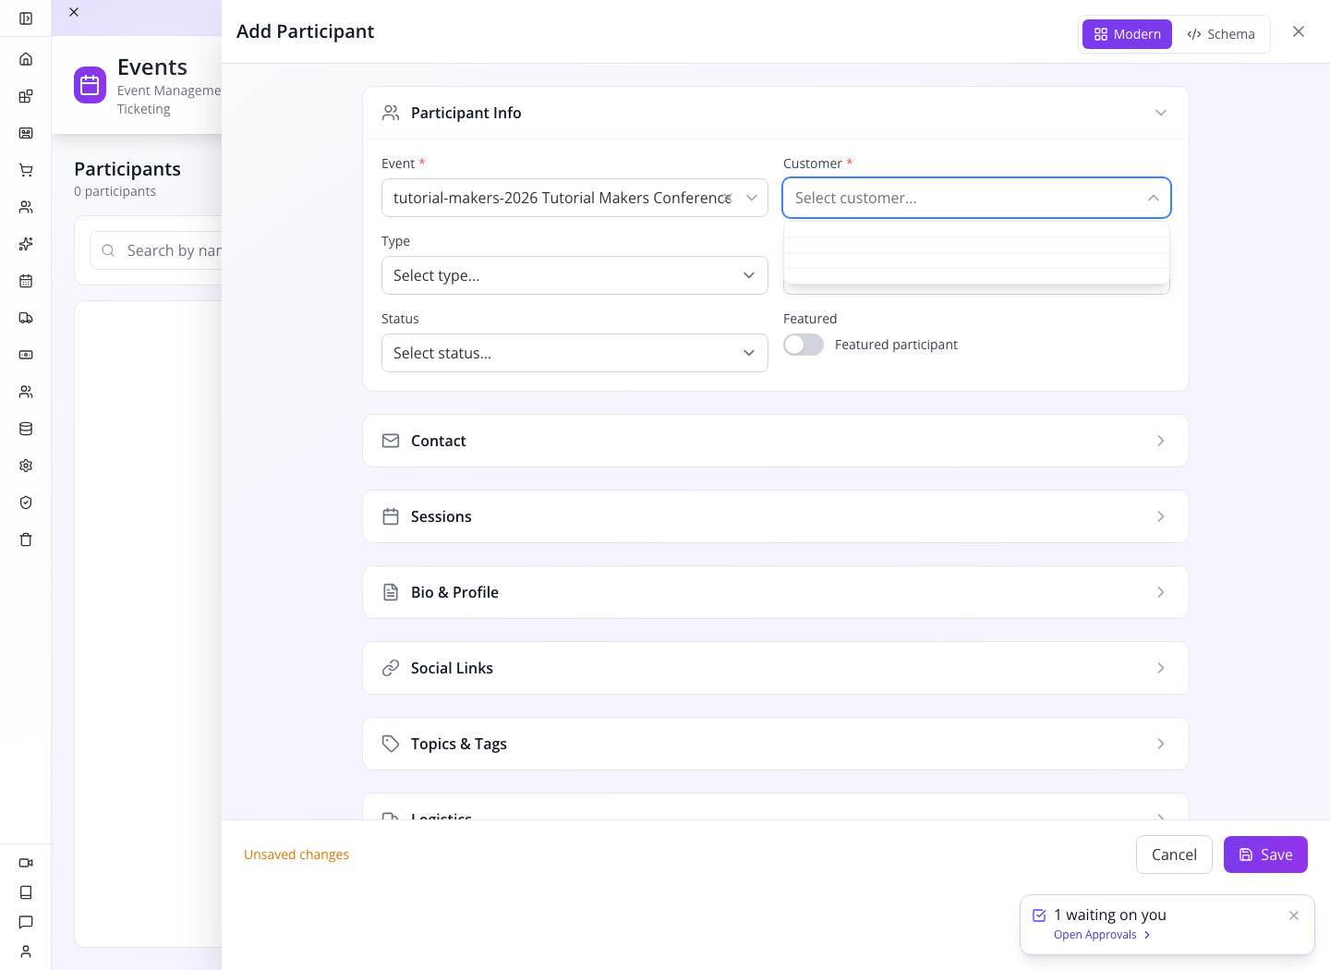Expand the Sessions section

(776, 516)
